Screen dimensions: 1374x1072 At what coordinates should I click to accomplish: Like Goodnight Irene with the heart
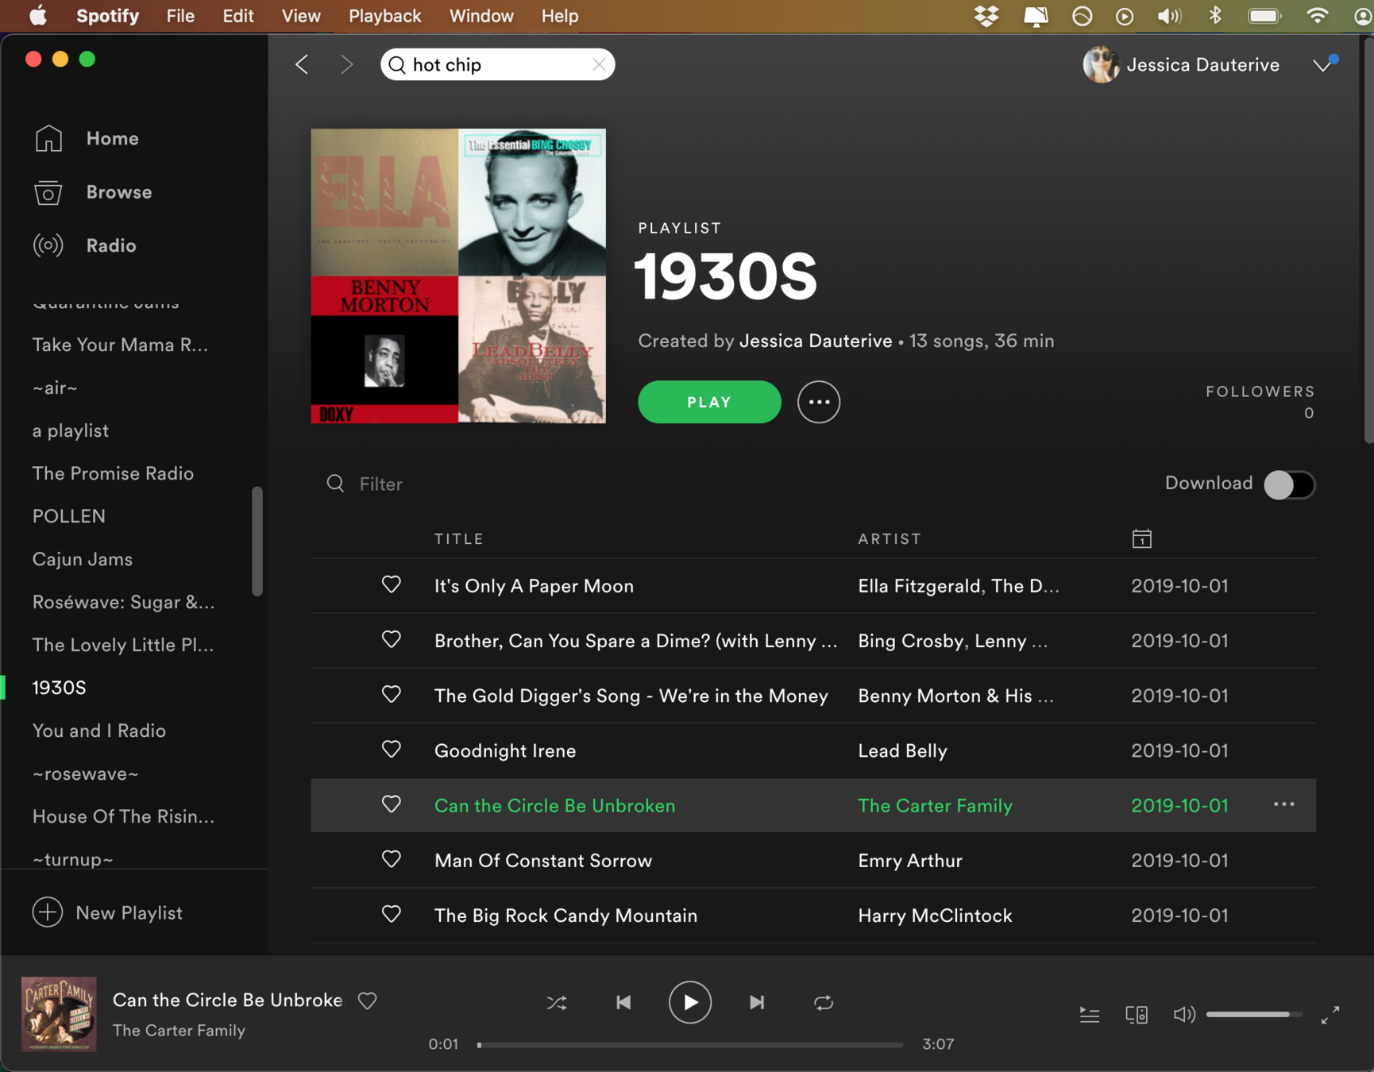tap(392, 750)
